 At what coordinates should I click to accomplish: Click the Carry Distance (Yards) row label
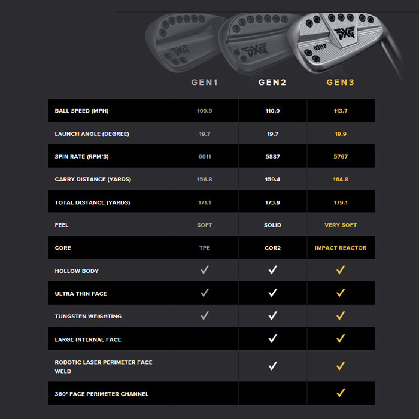pyautogui.click(x=93, y=180)
